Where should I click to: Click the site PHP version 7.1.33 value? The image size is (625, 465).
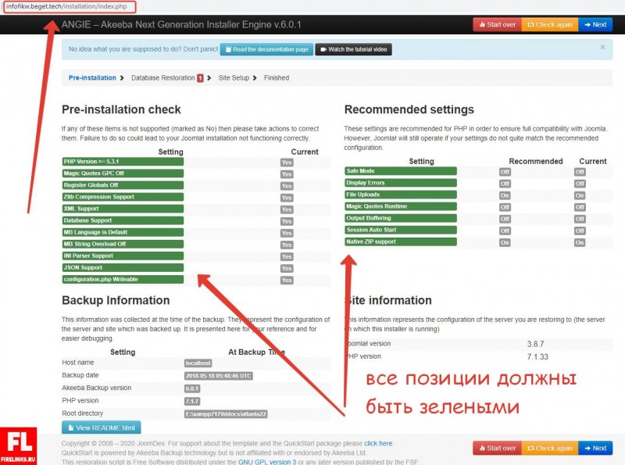[537, 356]
